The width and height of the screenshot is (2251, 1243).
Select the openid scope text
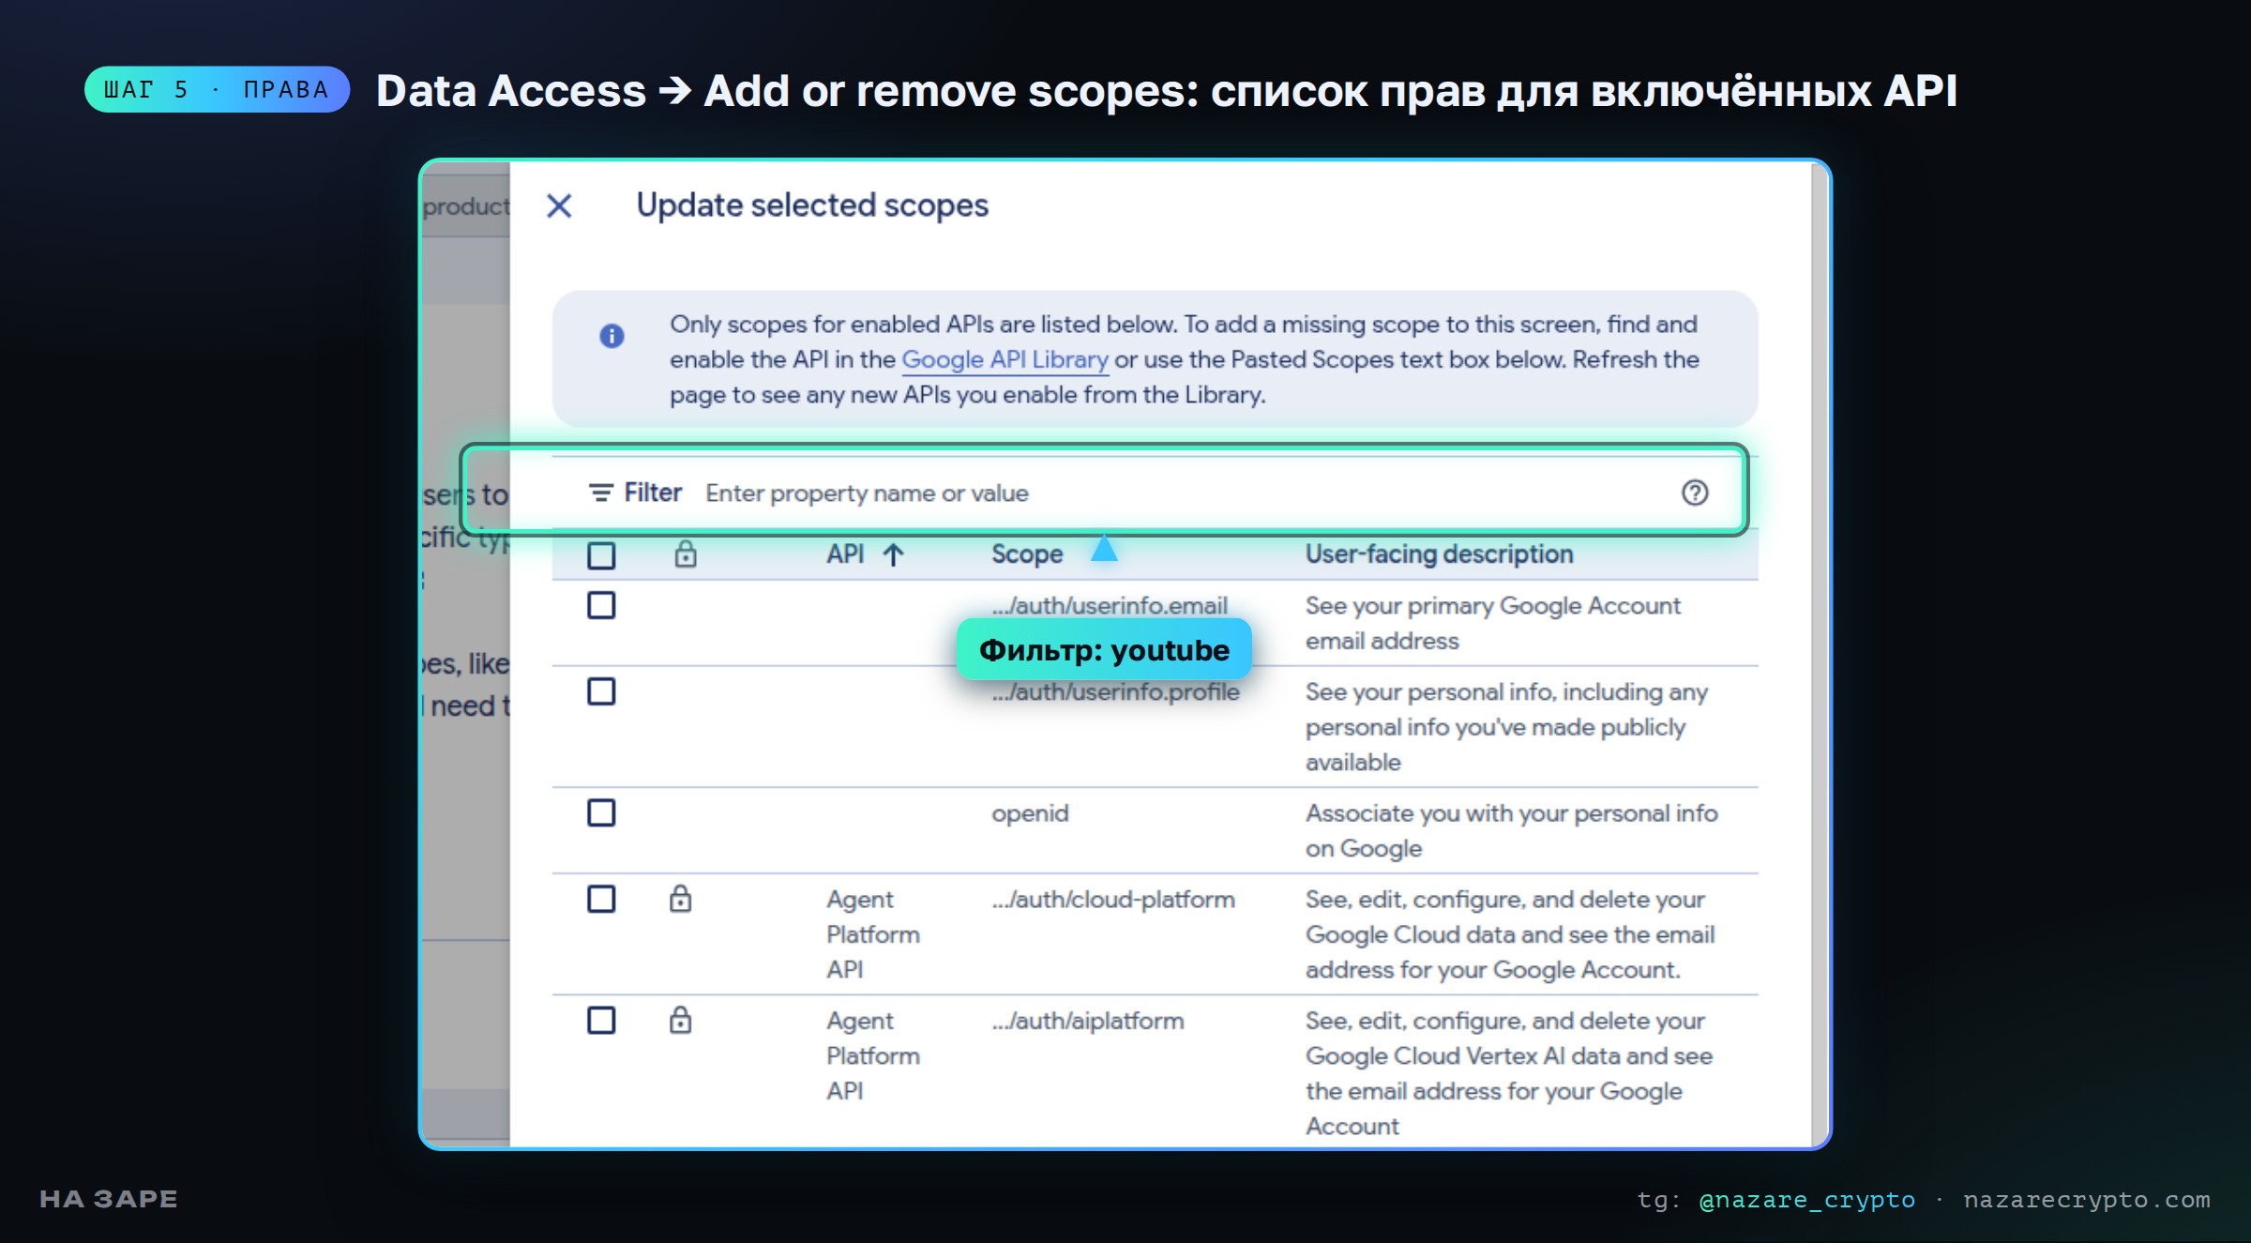1030,813
